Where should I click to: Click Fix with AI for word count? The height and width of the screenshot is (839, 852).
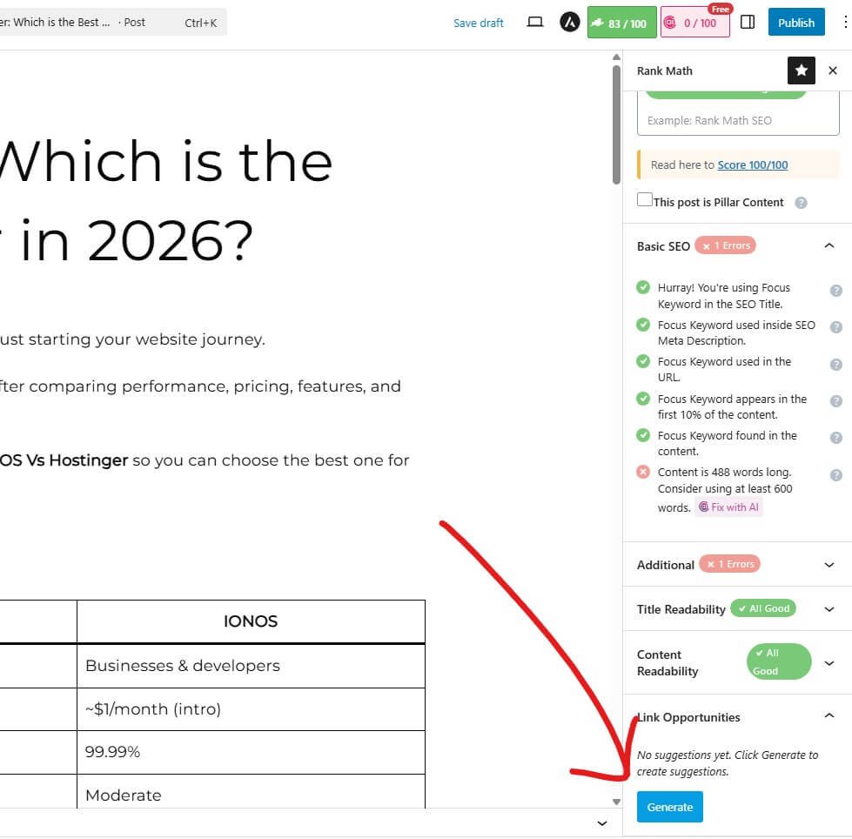tap(728, 507)
